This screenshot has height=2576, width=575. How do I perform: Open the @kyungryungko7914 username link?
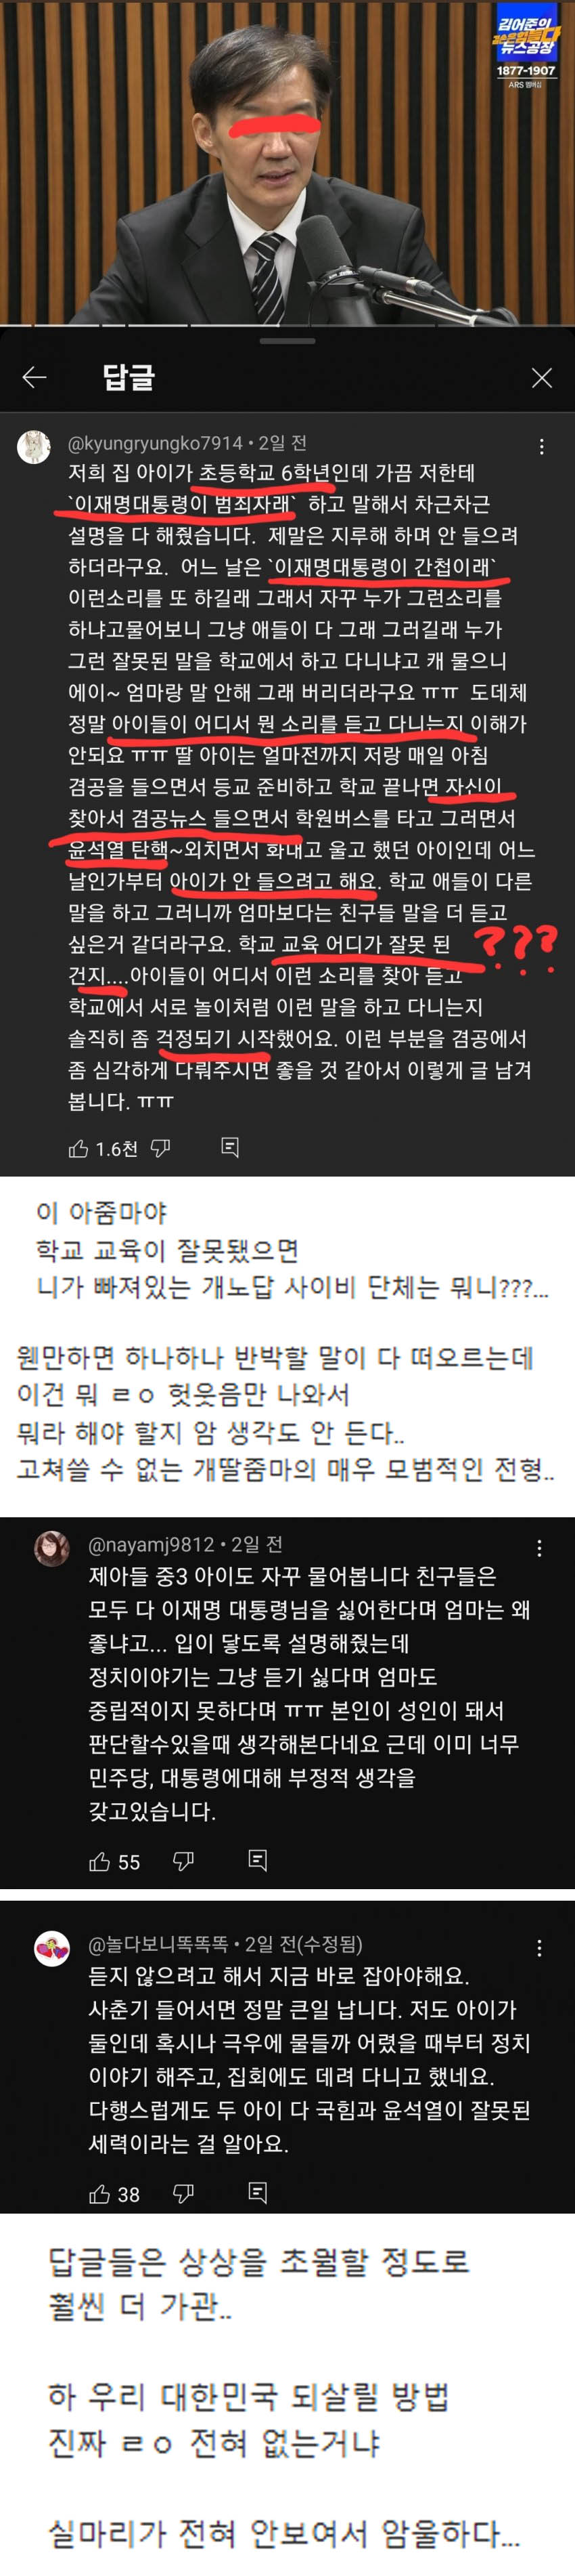tap(155, 443)
